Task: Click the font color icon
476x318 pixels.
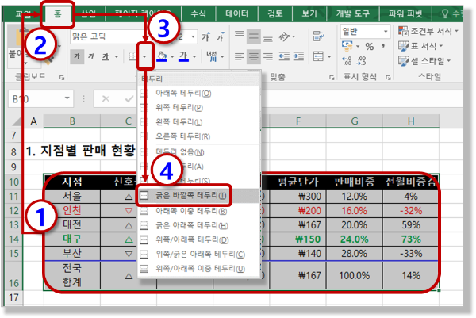Action: tap(183, 56)
